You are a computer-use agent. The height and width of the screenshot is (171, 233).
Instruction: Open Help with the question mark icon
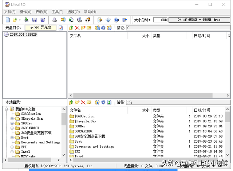[x=116, y=20]
